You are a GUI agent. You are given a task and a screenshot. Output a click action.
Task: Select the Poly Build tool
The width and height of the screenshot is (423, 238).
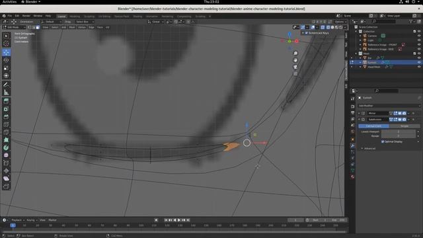[x=6, y=140]
